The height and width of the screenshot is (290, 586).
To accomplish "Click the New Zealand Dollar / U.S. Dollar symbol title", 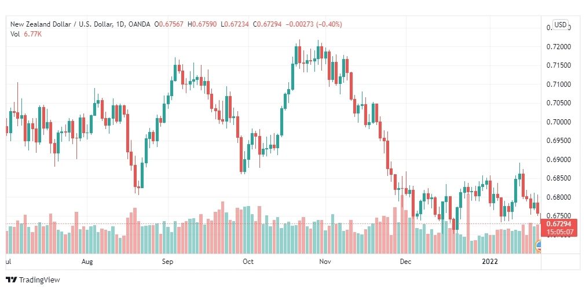I will 61,24.
